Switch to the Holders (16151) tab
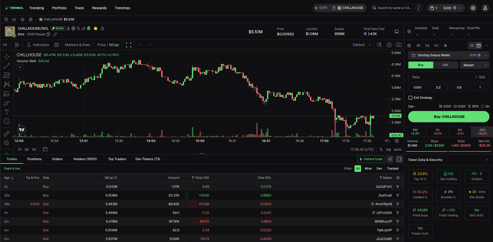This screenshot has height=242, width=493. pyautogui.click(x=85, y=159)
